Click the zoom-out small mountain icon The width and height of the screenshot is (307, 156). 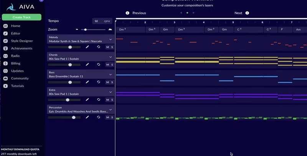pyautogui.click(x=77, y=29)
